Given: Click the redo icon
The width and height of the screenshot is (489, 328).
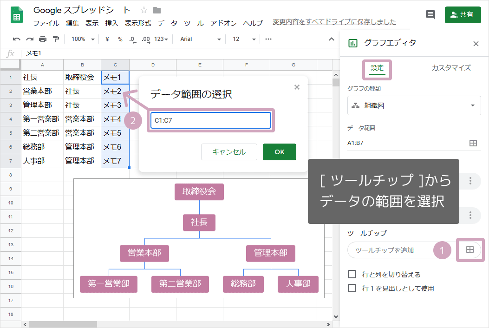Looking at the screenshot, I should [31, 39].
